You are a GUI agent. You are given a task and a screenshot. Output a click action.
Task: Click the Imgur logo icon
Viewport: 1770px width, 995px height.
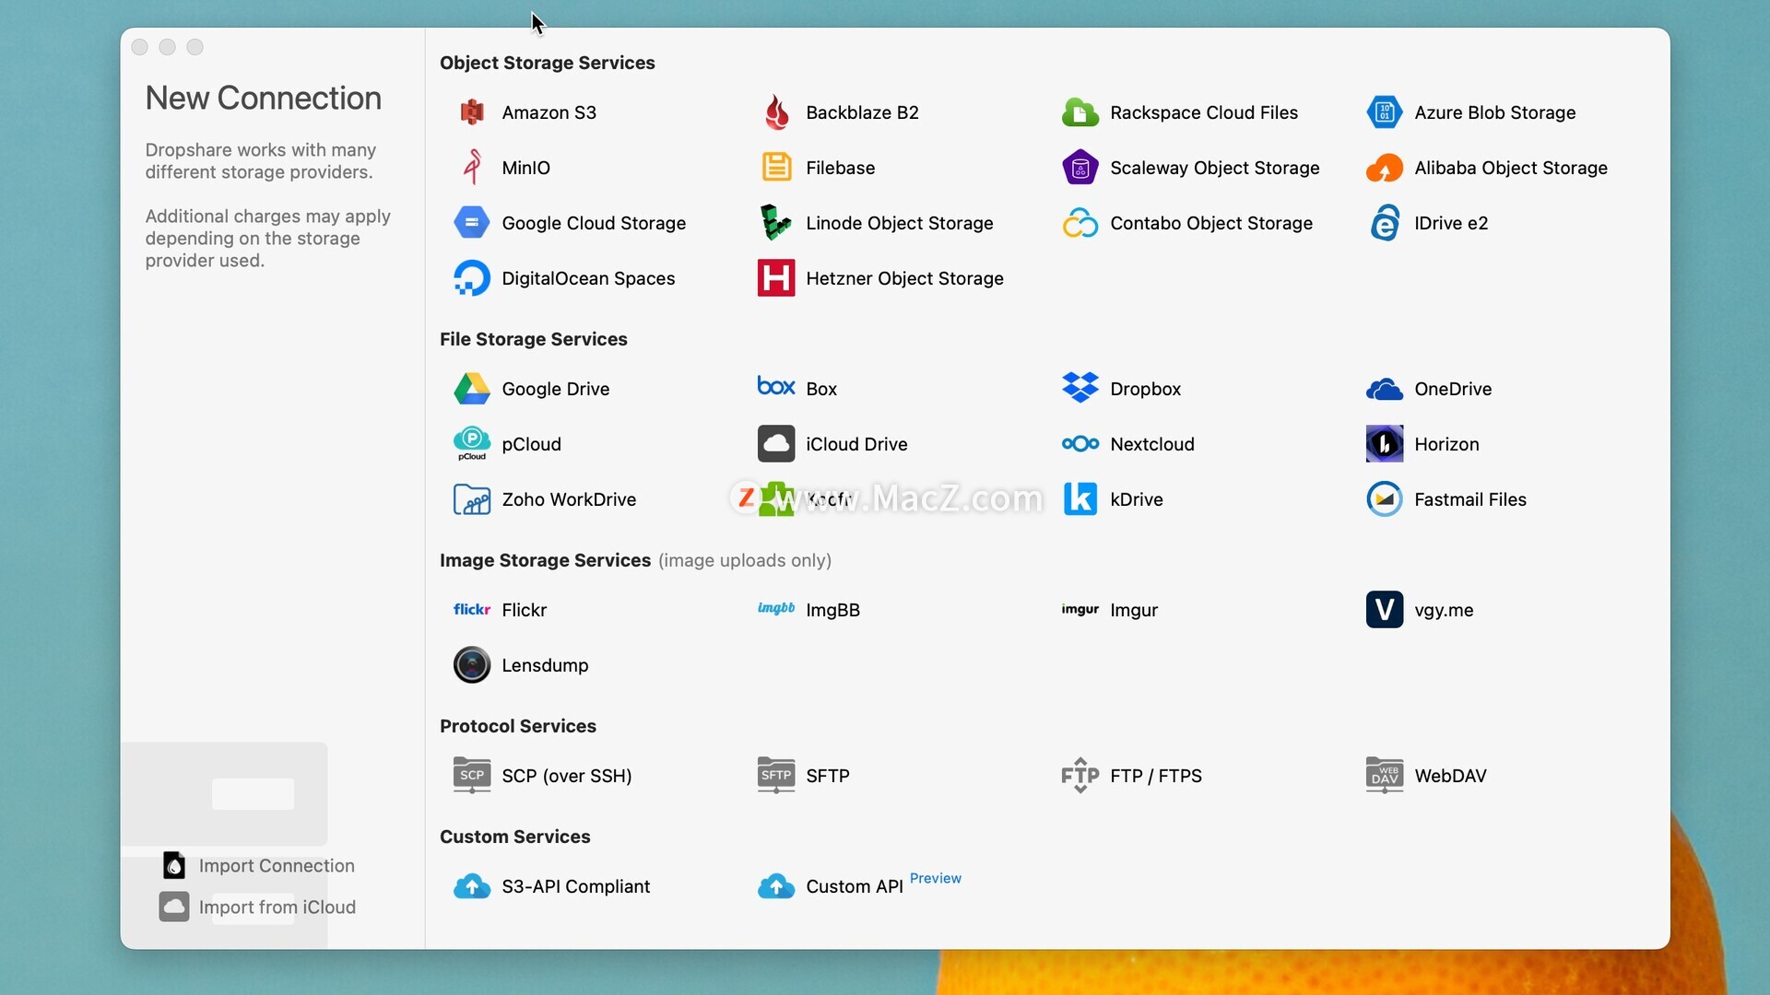click(x=1080, y=609)
